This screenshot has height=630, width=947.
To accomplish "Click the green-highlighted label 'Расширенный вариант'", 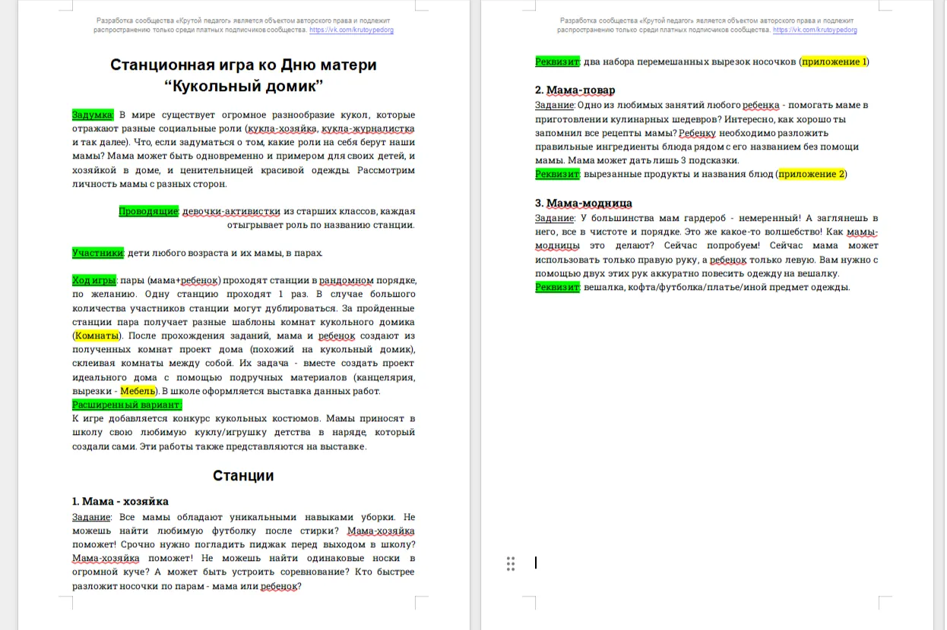I will pyautogui.click(x=127, y=405).
